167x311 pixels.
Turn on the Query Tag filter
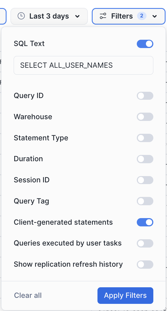pos(145,201)
